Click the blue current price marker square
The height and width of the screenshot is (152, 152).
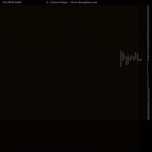[x=137, y=60]
